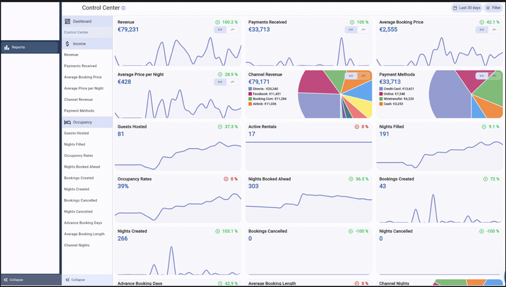Click the Revenue green trend arrow icon
The width and height of the screenshot is (506, 287).
[218, 22]
